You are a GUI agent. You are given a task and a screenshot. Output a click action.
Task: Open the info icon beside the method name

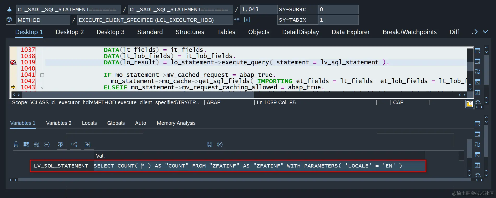247,20
